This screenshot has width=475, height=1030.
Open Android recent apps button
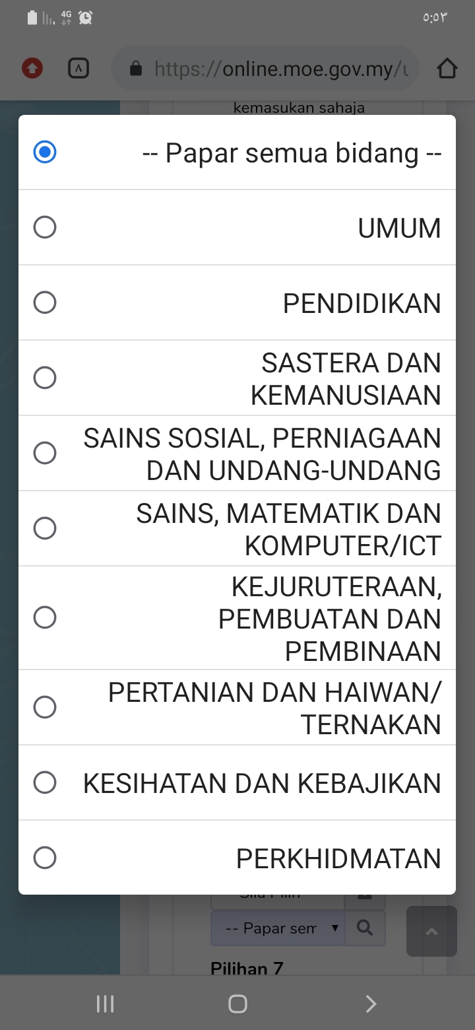point(106,1004)
